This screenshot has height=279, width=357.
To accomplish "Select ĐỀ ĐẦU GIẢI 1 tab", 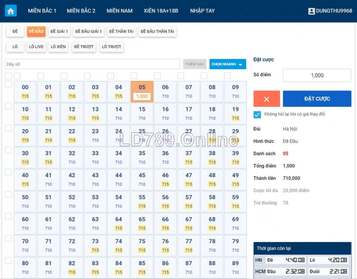I will click(89, 31).
